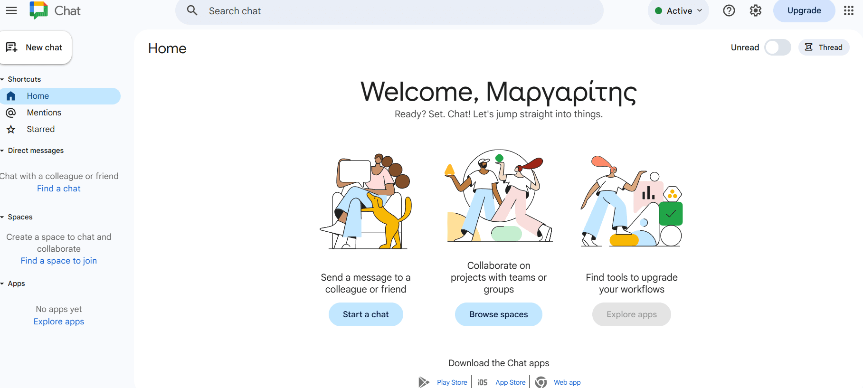
Task: Click the New chat button
Action: (35, 47)
